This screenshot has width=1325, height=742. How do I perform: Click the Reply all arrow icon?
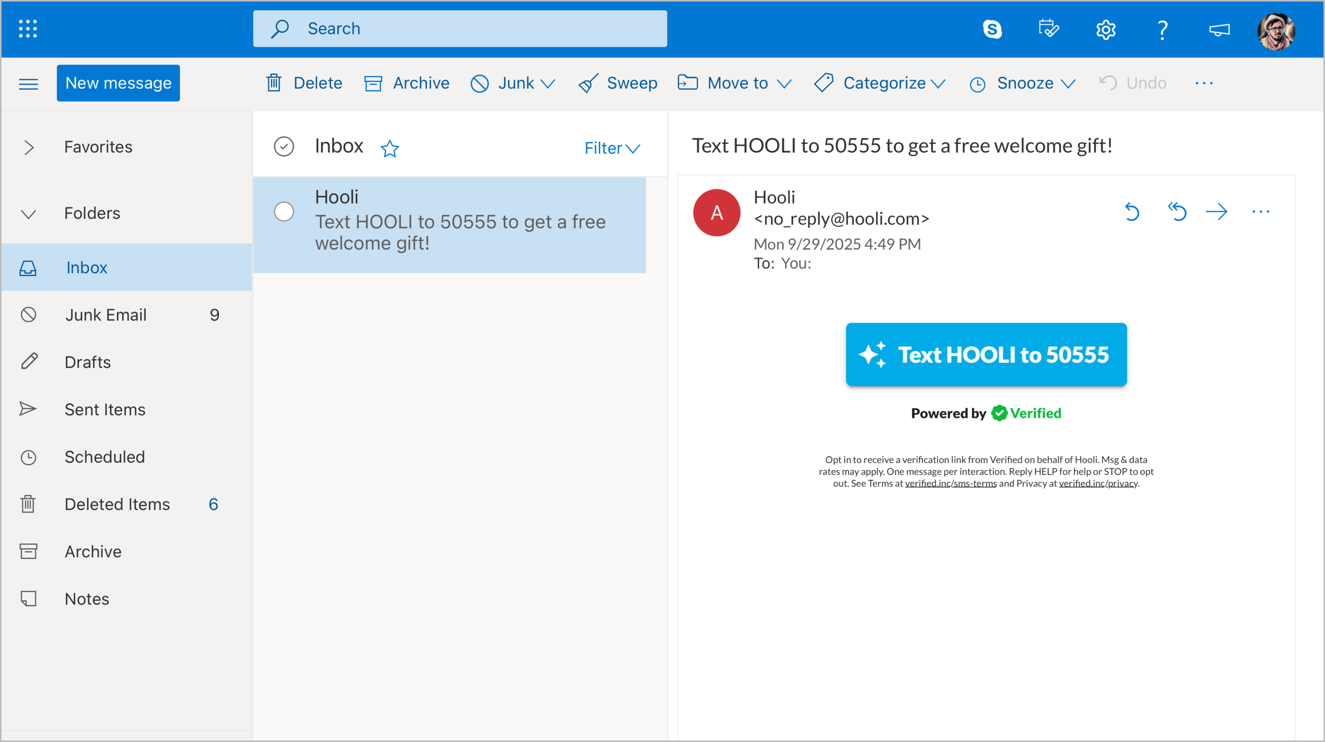pos(1176,211)
